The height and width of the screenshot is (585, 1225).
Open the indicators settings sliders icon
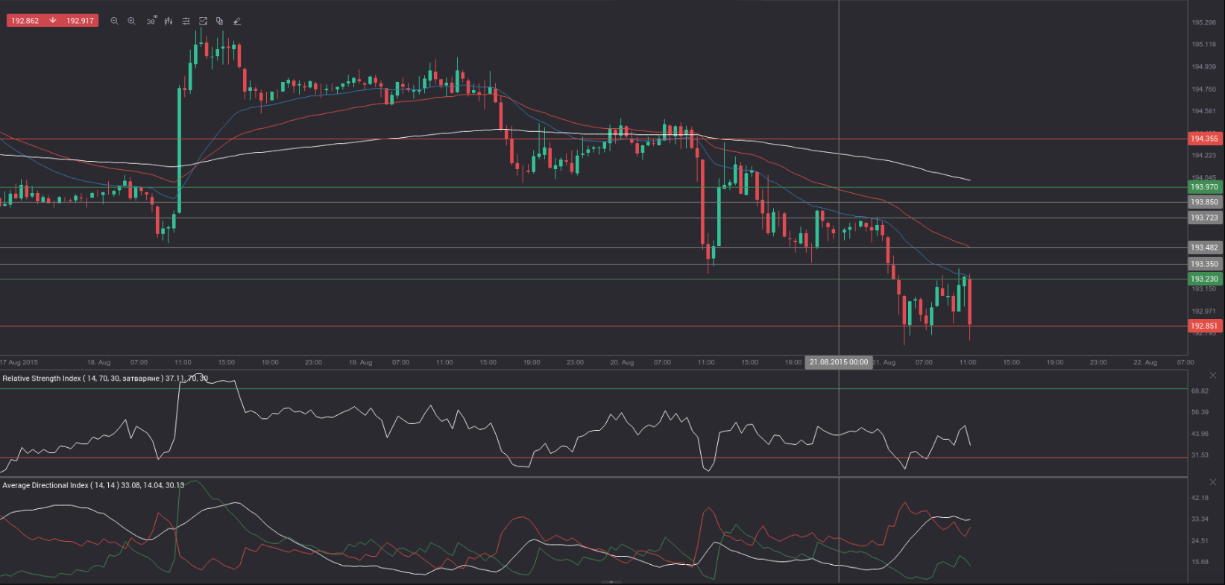coord(186,21)
